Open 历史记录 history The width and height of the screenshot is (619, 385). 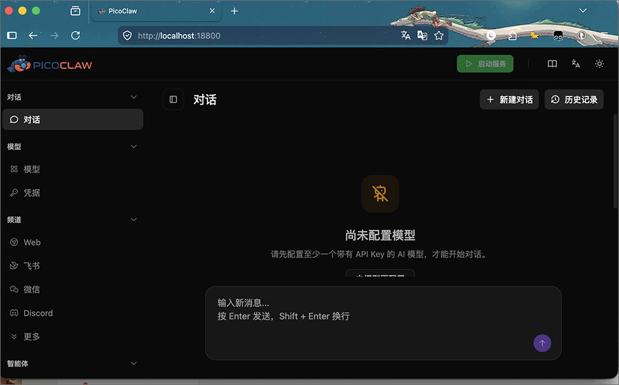click(x=574, y=100)
